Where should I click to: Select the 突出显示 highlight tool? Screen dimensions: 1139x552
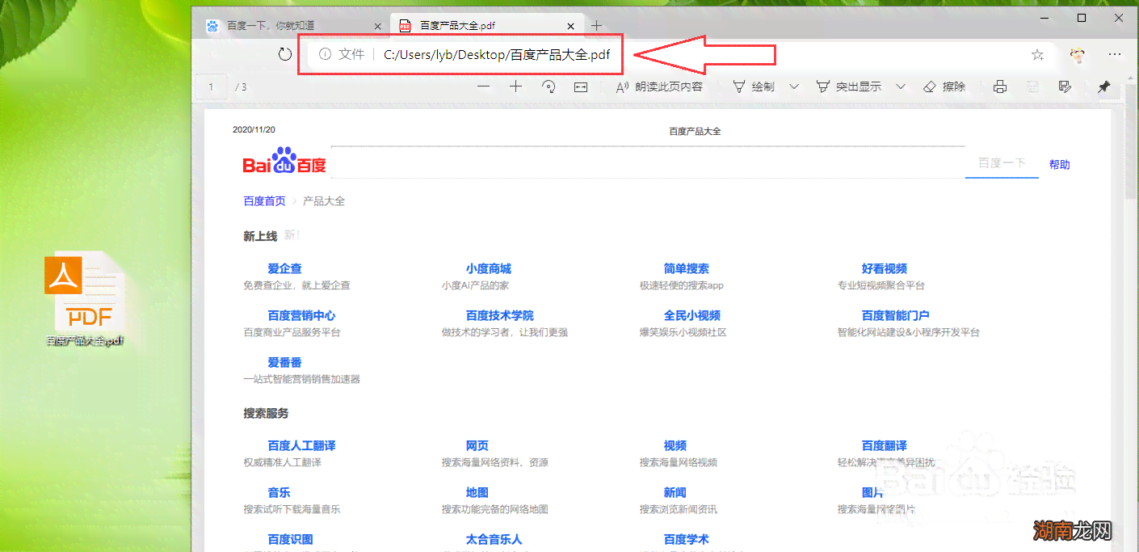point(848,86)
